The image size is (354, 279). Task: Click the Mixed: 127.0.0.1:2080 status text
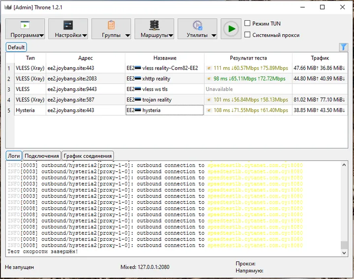point(145,267)
